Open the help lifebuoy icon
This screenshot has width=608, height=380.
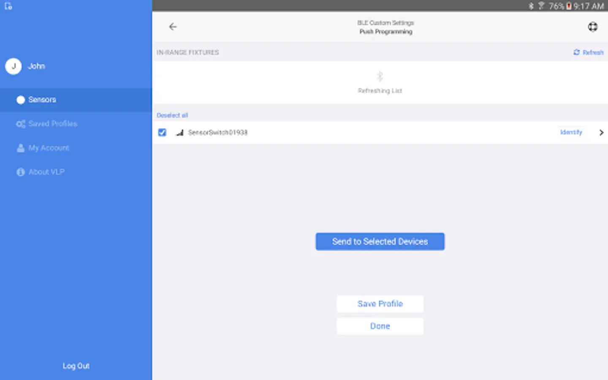tap(593, 27)
